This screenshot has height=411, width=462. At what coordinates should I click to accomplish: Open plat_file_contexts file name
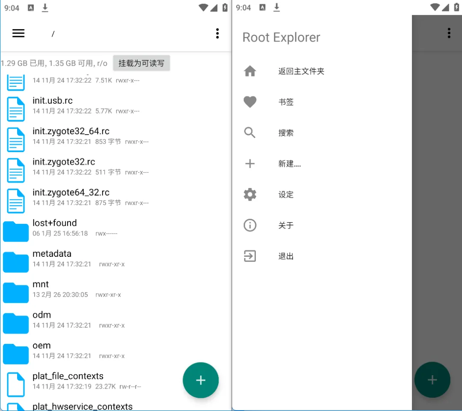tap(68, 376)
